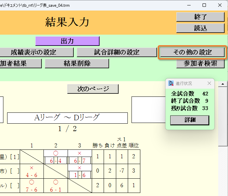228x196 pixels.
Task: Click the Aリーグ ～ Dリーグ title box
Action: tap(67, 118)
